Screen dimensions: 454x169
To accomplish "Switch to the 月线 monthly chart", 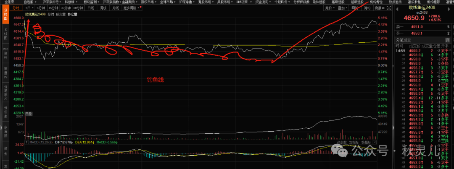I will click(116, 8).
